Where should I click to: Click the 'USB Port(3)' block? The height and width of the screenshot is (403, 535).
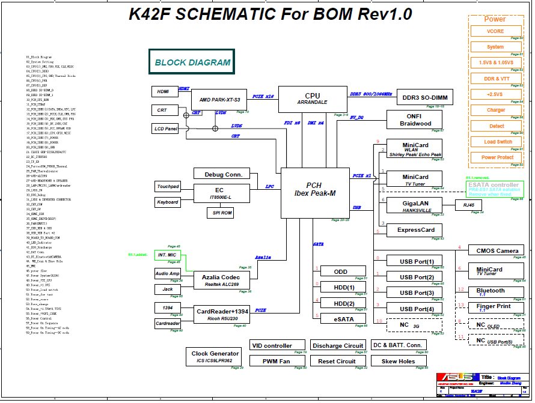pos(414,292)
